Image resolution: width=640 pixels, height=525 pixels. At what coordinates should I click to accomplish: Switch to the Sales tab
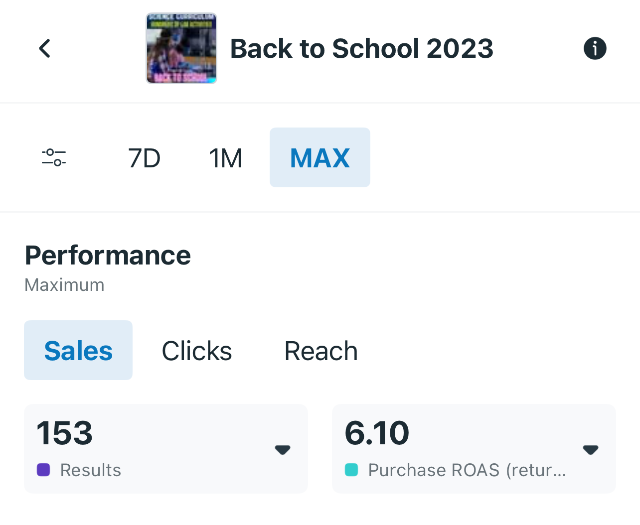(x=78, y=351)
